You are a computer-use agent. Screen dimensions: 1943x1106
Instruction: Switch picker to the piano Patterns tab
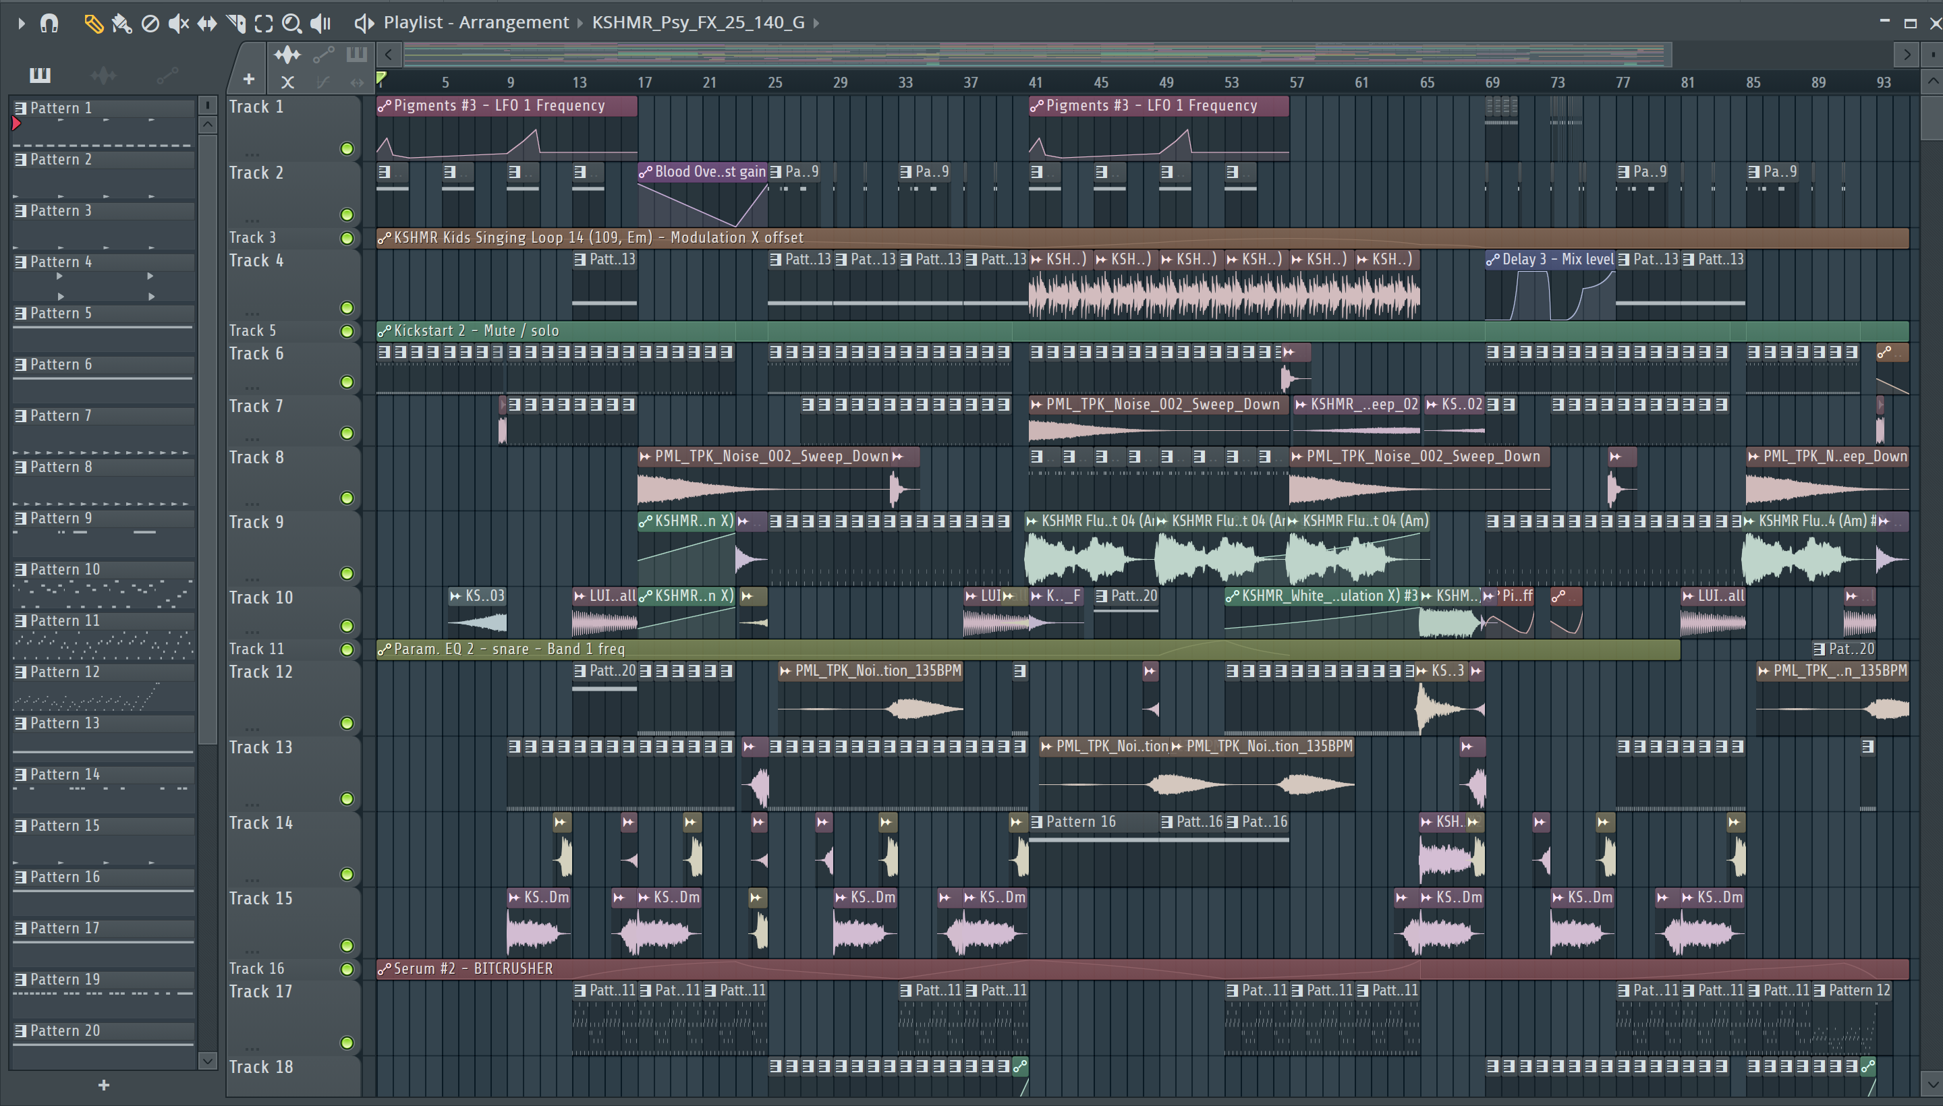(40, 76)
